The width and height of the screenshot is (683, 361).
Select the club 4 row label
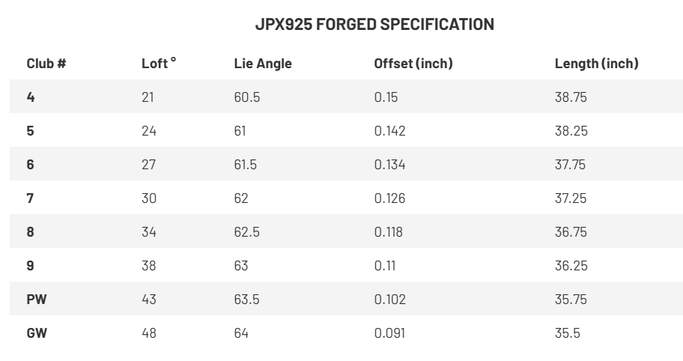31,97
